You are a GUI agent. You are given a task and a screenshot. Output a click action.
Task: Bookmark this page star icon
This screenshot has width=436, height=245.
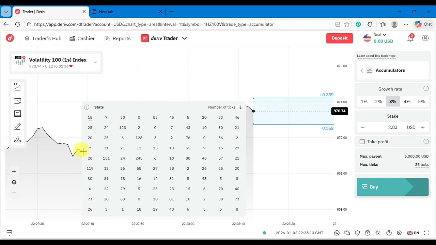coord(347,24)
